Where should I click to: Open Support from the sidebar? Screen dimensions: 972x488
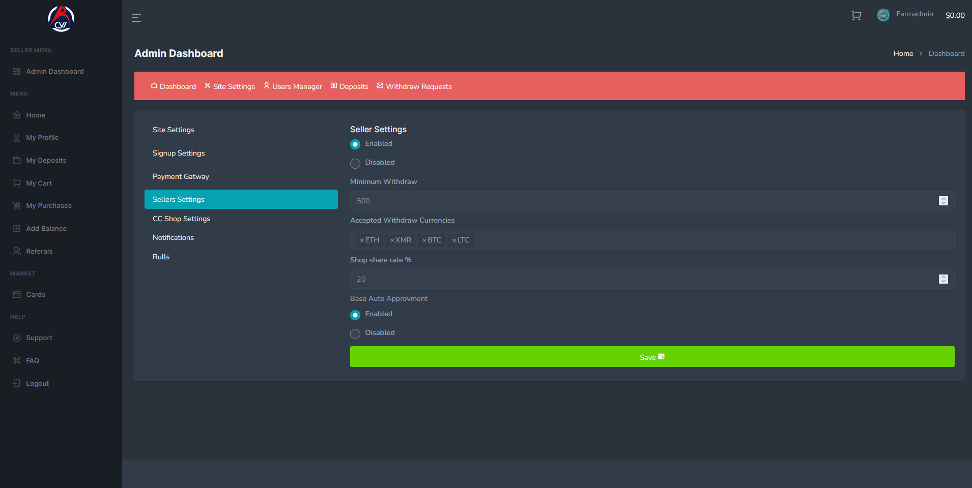(39, 338)
